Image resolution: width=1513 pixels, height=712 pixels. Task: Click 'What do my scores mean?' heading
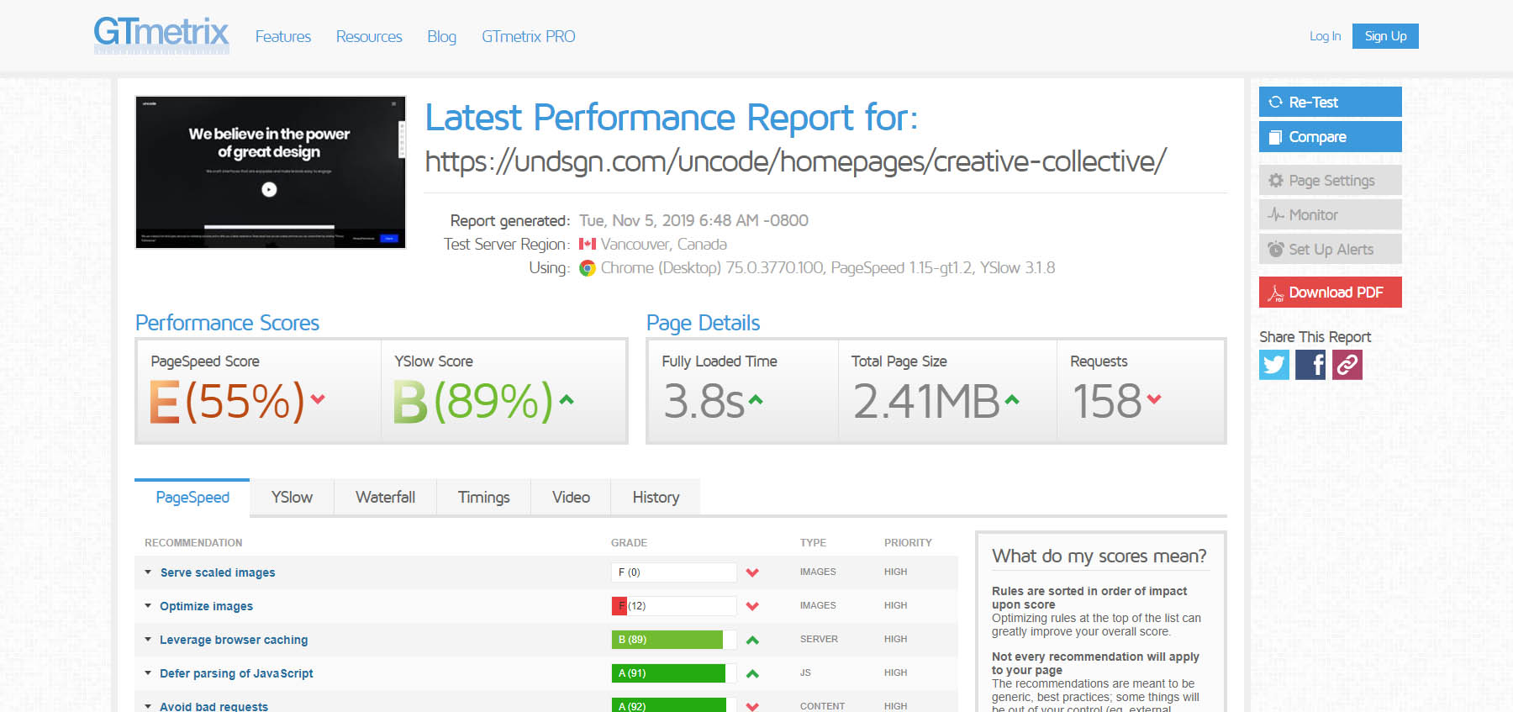pyautogui.click(x=1099, y=556)
